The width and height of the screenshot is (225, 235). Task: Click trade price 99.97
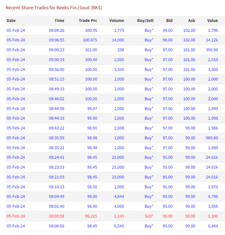[92, 109]
